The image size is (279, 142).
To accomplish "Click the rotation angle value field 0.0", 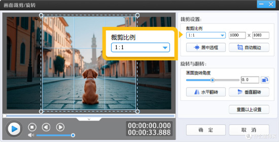I will (x=250, y=80).
